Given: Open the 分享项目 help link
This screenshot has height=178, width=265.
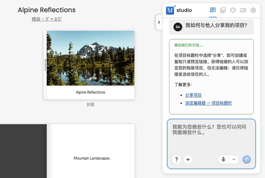Looking at the screenshot, I should click(x=193, y=95).
